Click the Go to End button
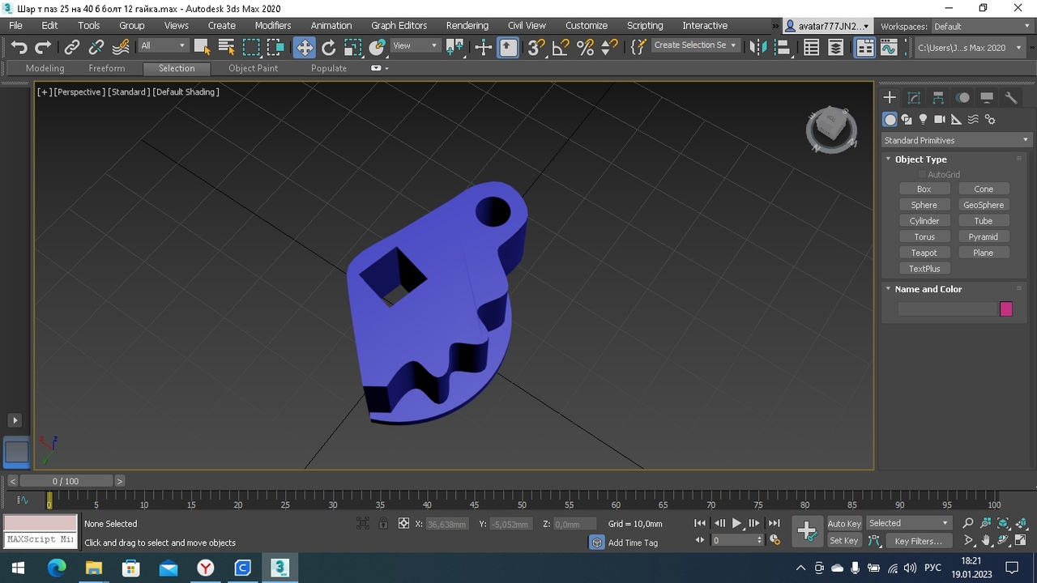 (x=774, y=524)
